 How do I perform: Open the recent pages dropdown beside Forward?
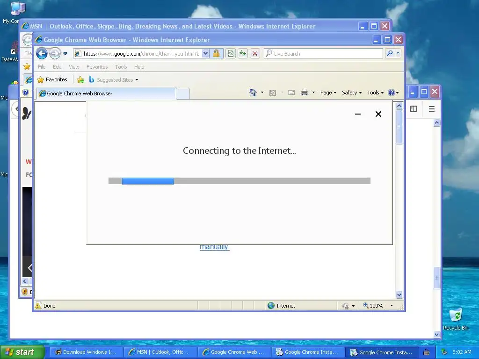coord(65,54)
